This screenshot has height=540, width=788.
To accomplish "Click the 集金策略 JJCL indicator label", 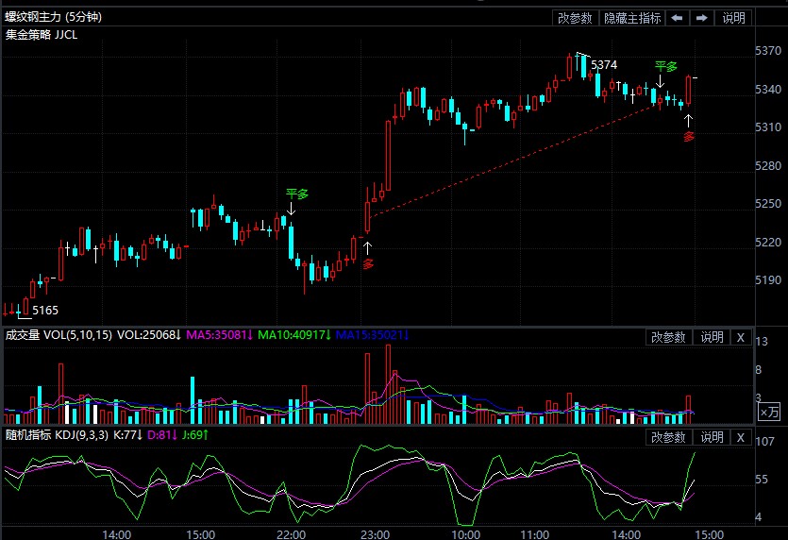I will pyautogui.click(x=42, y=35).
